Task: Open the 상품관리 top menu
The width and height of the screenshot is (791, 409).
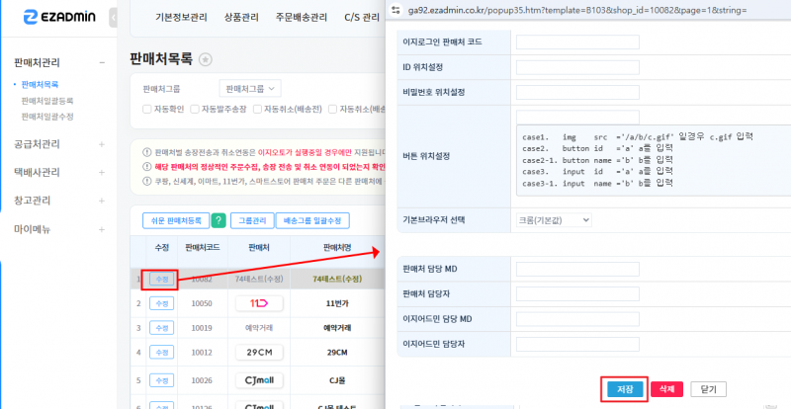Action: click(x=241, y=18)
